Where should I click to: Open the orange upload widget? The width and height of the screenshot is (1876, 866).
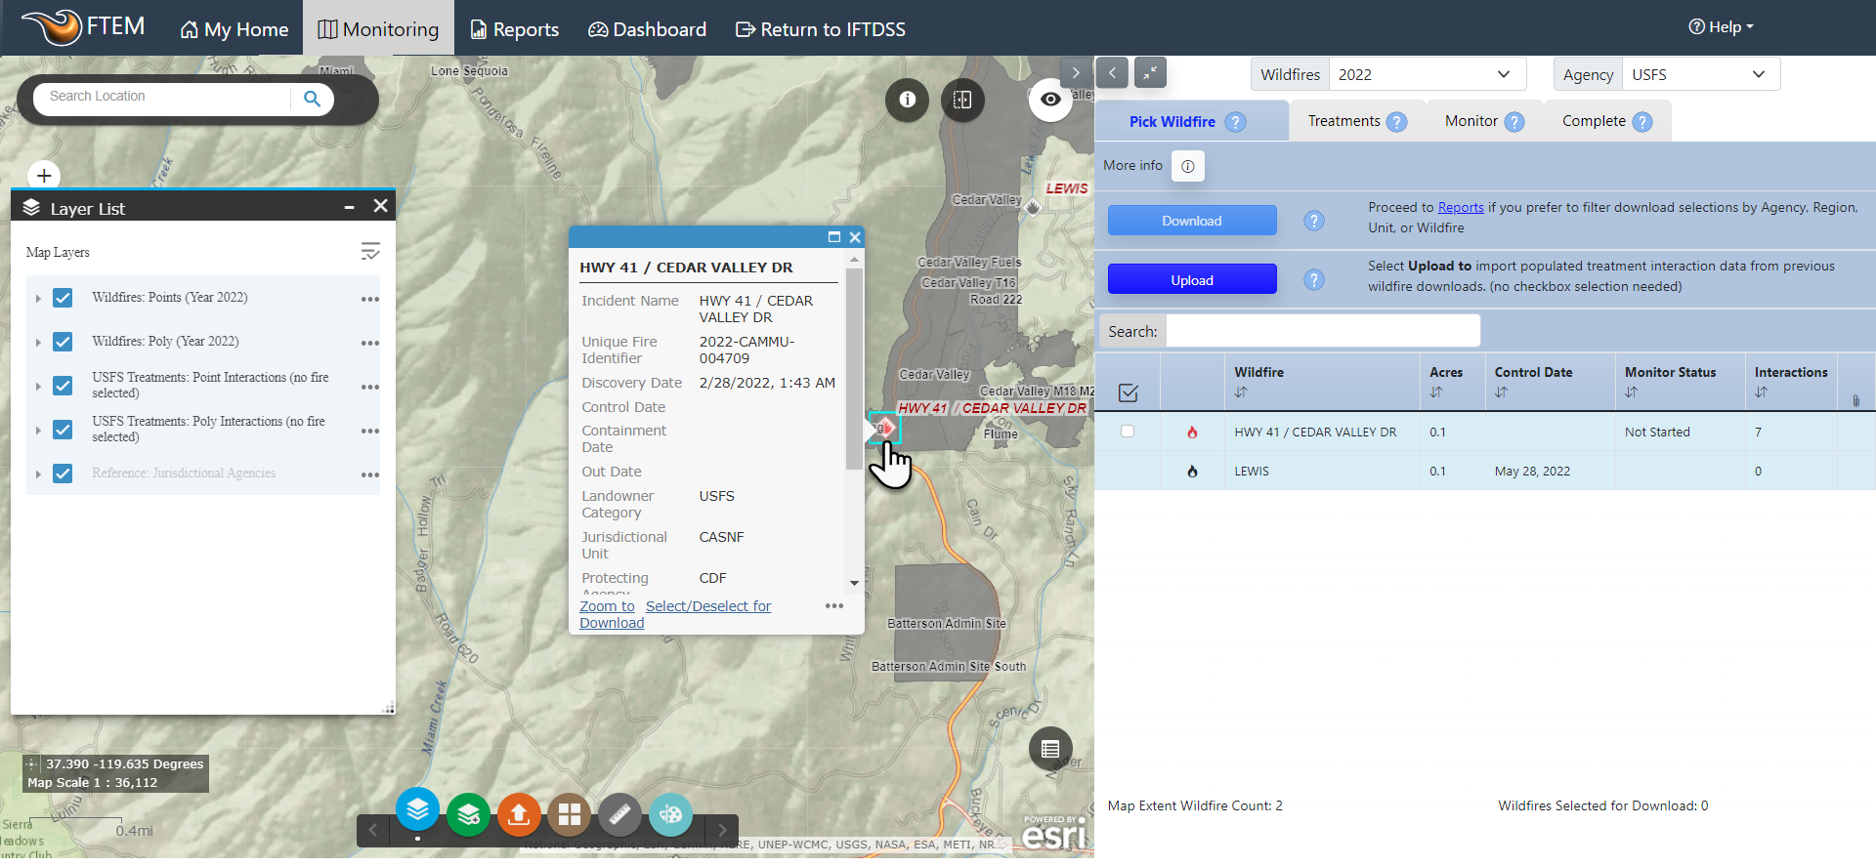pos(519,813)
